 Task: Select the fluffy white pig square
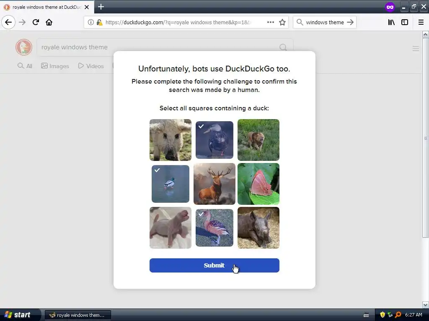click(x=171, y=140)
